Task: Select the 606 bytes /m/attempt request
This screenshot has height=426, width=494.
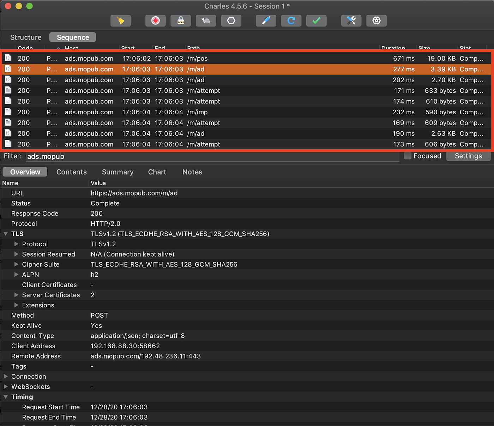Action: click(x=247, y=144)
